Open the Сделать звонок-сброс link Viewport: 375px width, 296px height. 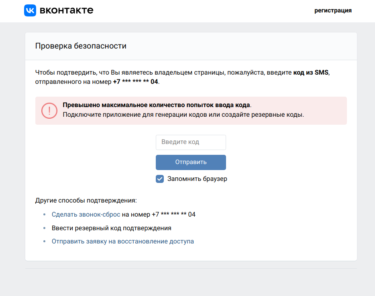point(86,215)
